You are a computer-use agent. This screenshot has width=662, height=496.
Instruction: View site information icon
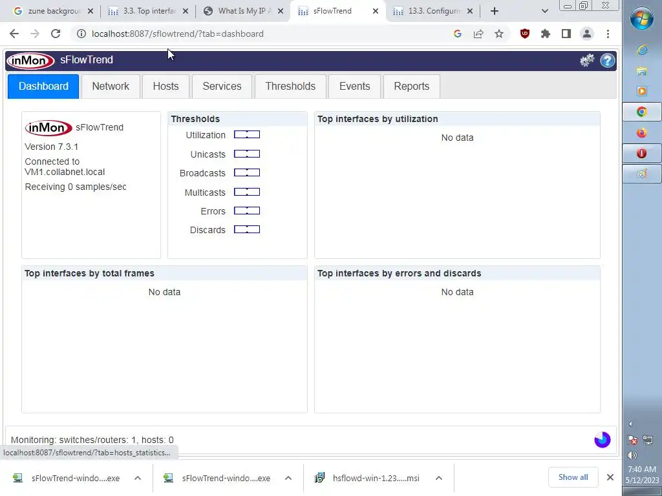(x=81, y=34)
